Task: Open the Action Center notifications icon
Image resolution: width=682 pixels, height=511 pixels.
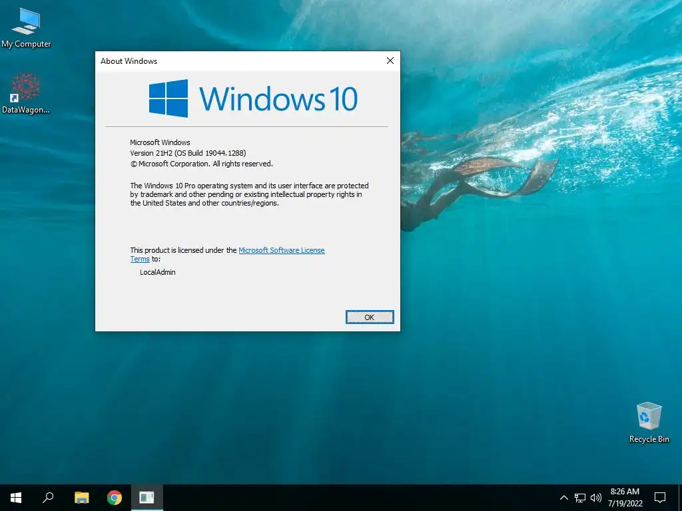Action: click(x=660, y=498)
